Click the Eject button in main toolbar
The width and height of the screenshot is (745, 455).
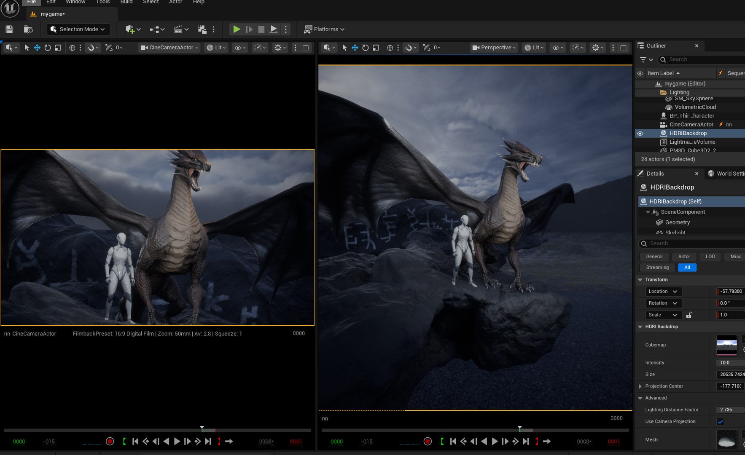[274, 29]
